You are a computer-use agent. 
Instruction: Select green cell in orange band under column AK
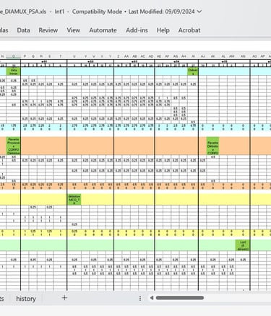point(212,146)
